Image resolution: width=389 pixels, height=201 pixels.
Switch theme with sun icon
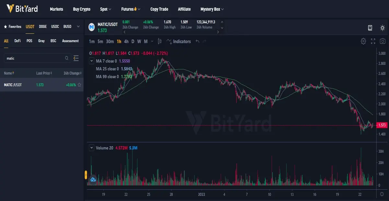(383, 28)
